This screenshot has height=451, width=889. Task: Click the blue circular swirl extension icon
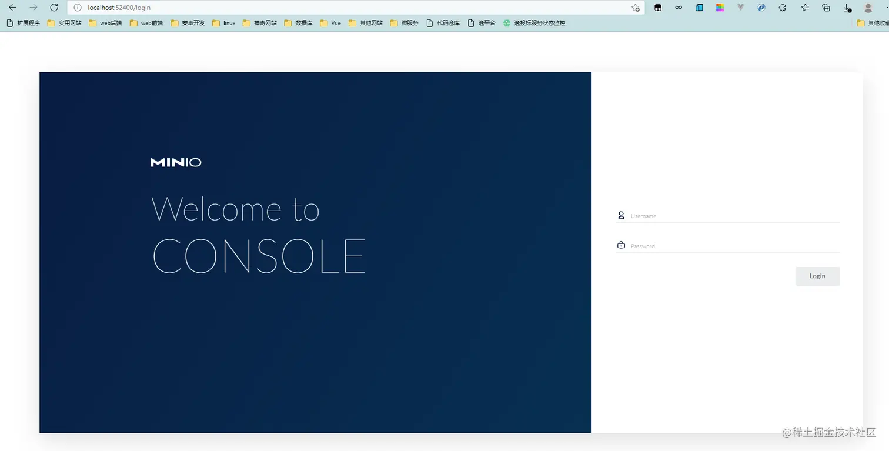(761, 8)
